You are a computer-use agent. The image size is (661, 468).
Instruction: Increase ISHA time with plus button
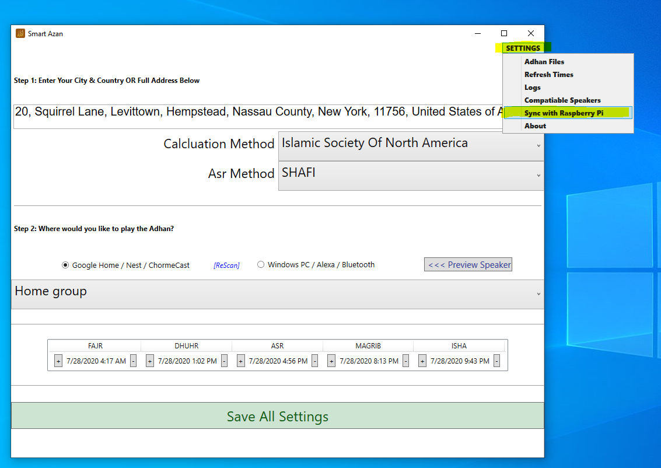422,361
